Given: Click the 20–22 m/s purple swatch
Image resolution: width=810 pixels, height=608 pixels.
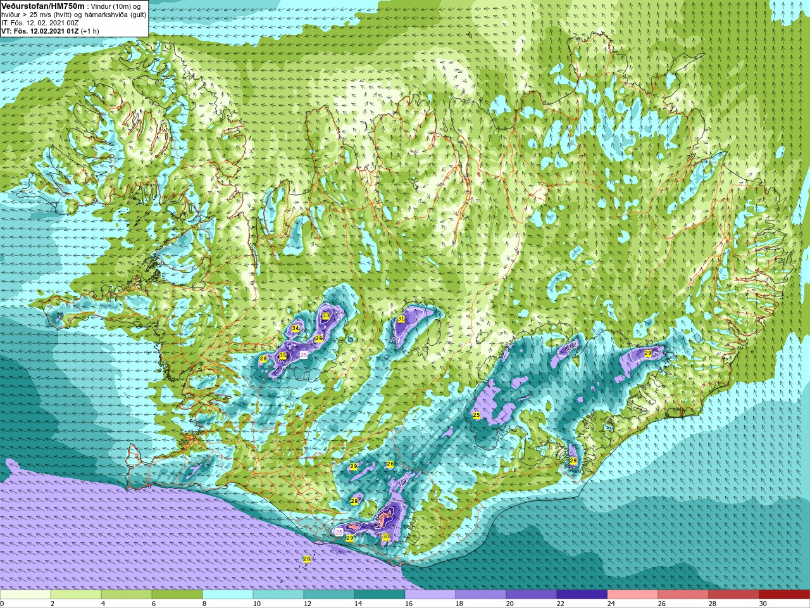Looking at the screenshot, I should [x=532, y=595].
